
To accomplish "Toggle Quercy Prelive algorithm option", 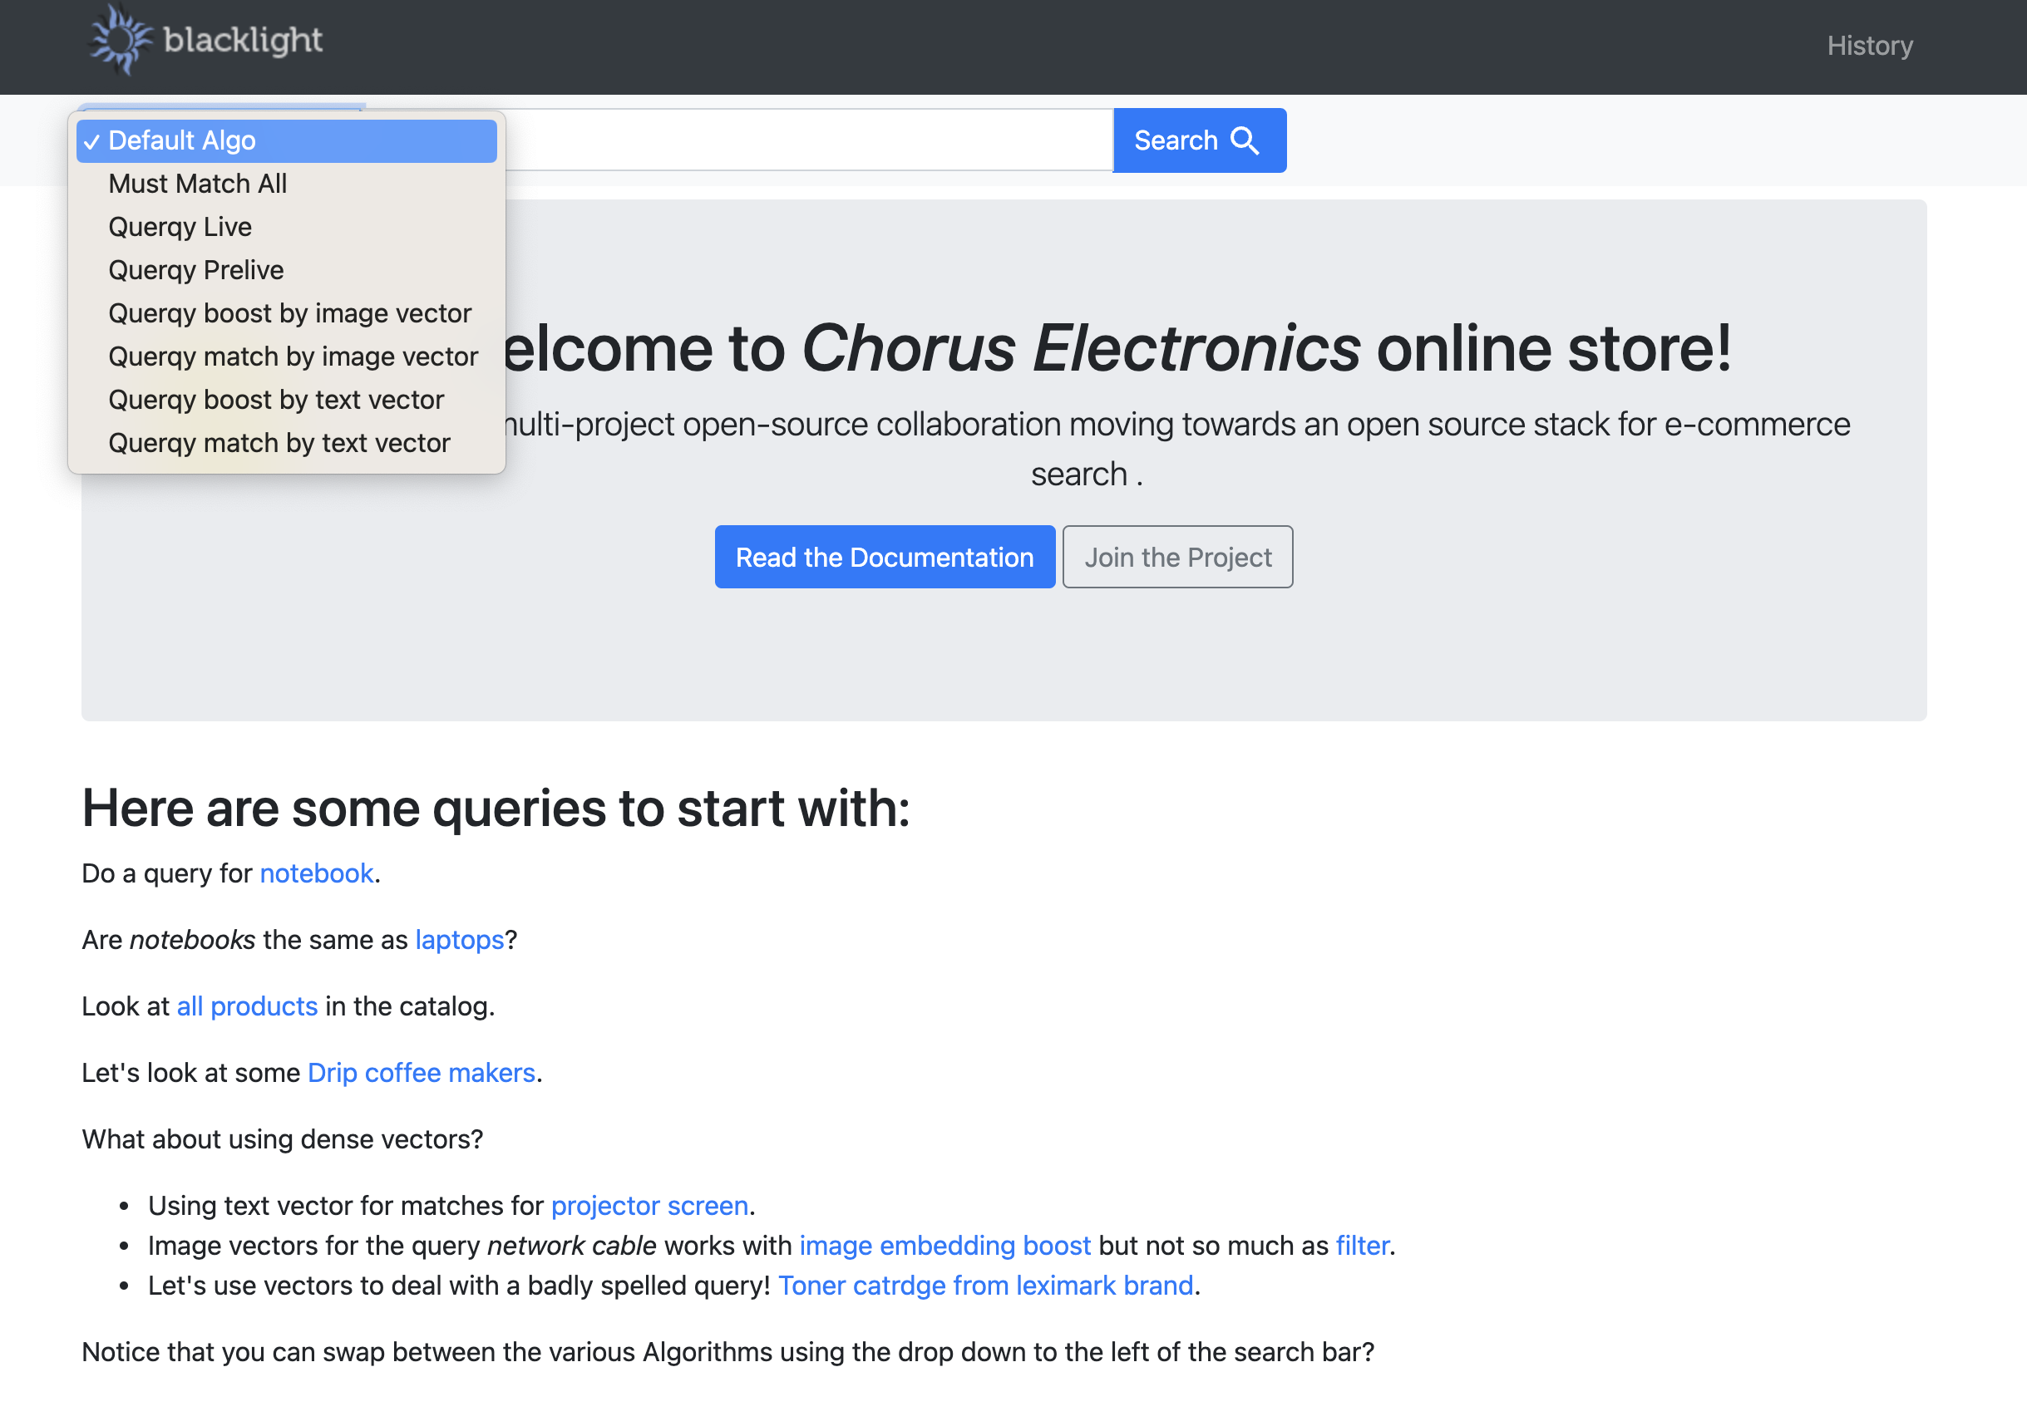I will pos(196,268).
